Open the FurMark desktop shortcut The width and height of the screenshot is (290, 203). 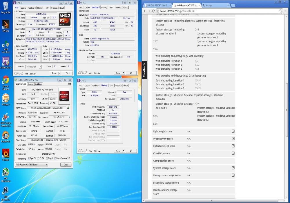[x=6, y=155]
